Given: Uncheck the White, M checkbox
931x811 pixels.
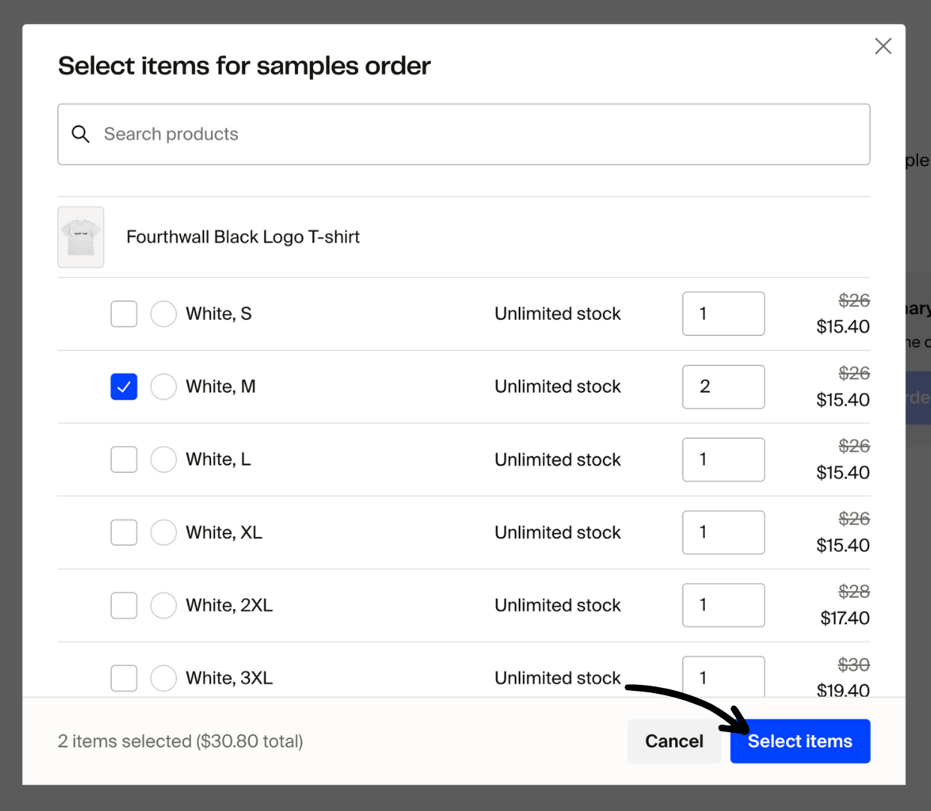Looking at the screenshot, I should (x=124, y=387).
